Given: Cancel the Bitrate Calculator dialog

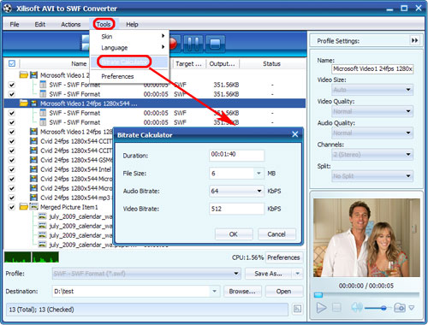Looking at the screenshot, I should [276, 234].
